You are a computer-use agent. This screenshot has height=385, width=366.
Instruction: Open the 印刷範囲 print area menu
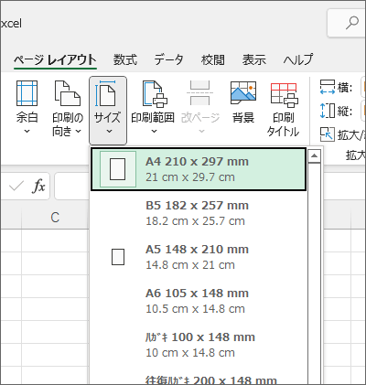pyautogui.click(x=153, y=108)
